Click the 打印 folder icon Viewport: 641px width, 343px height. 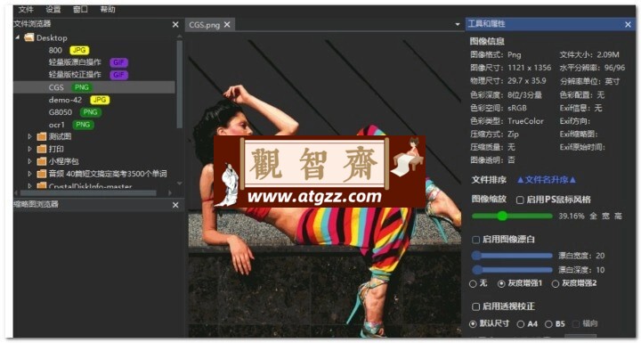(x=42, y=149)
